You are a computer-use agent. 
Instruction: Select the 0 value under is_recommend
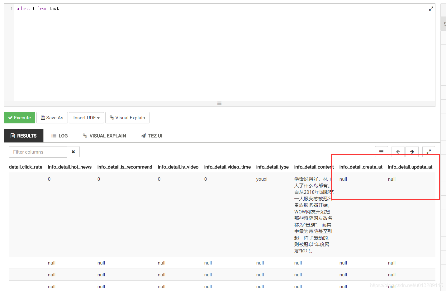click(99, 179)
